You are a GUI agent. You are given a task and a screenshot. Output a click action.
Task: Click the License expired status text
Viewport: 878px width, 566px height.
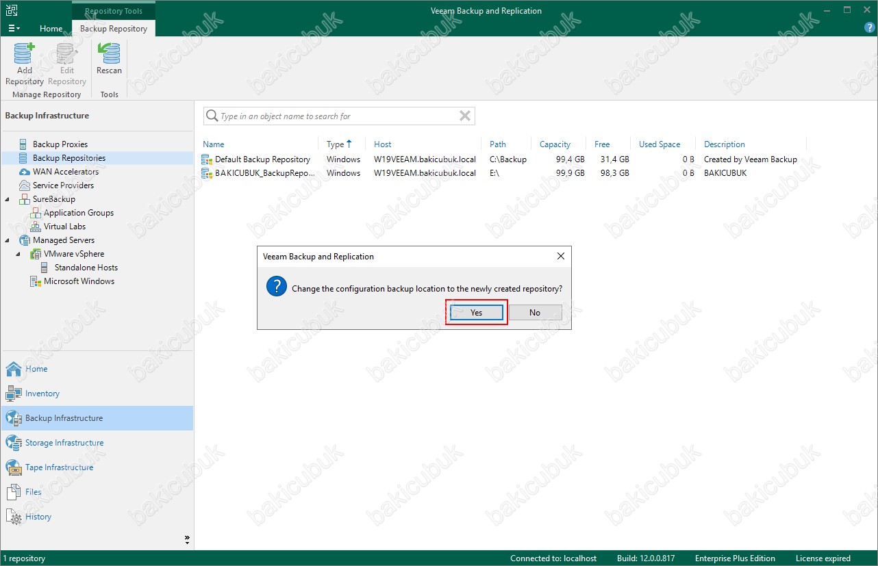[x=823, y=558]
